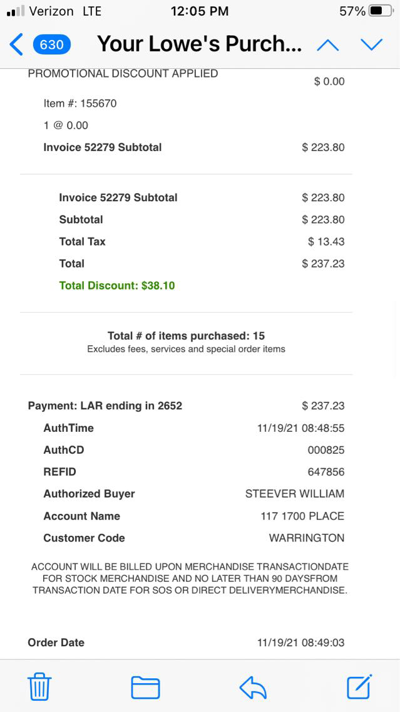Tap the Order Date 11/19/21 08:49:03 timestamp

point(300,642)
